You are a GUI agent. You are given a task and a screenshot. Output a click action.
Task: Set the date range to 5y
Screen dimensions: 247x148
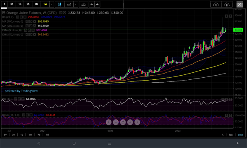pyautogui.click(x=5, y=135)
